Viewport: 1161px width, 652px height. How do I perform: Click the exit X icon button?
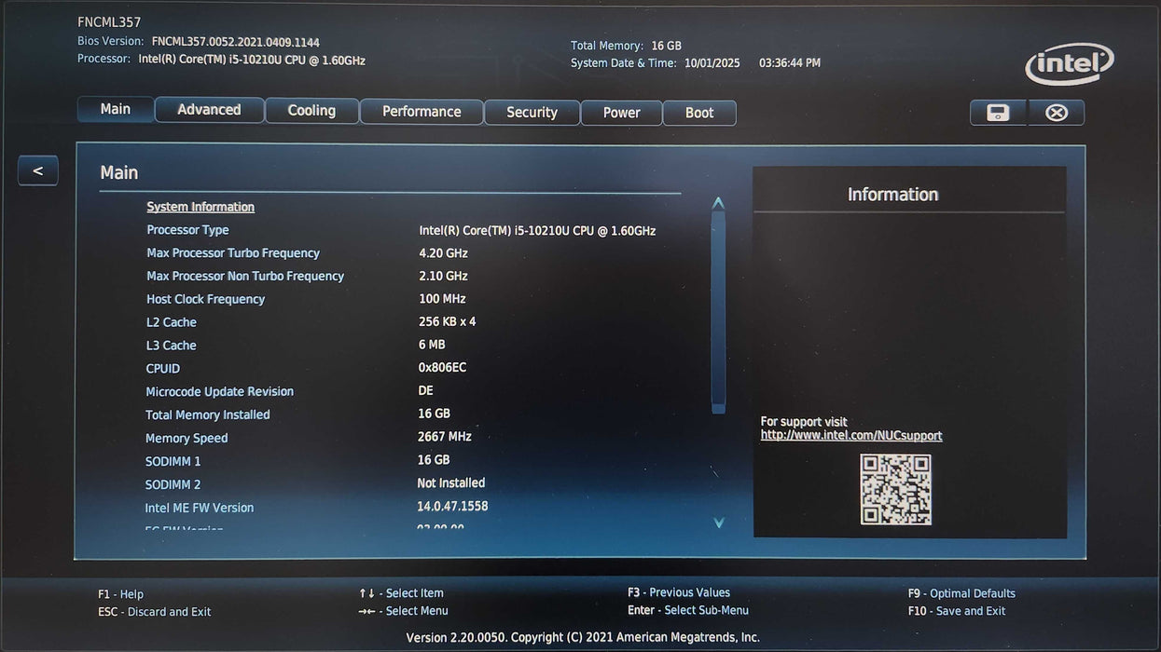(x=1057, y=113)
